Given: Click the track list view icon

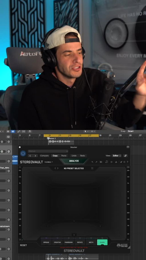Looking at the screenshot, I should coord(8,131).
